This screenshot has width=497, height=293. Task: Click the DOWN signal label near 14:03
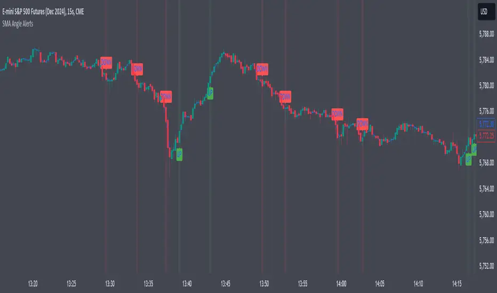click(362, 124)
